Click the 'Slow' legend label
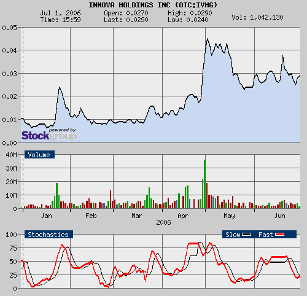Image resolution: width=307 pixels, height=296 pixels. coord(233,235)
